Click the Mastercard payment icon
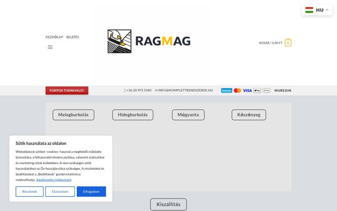This screenshot has height=211, width=337. tap(237, 90)
